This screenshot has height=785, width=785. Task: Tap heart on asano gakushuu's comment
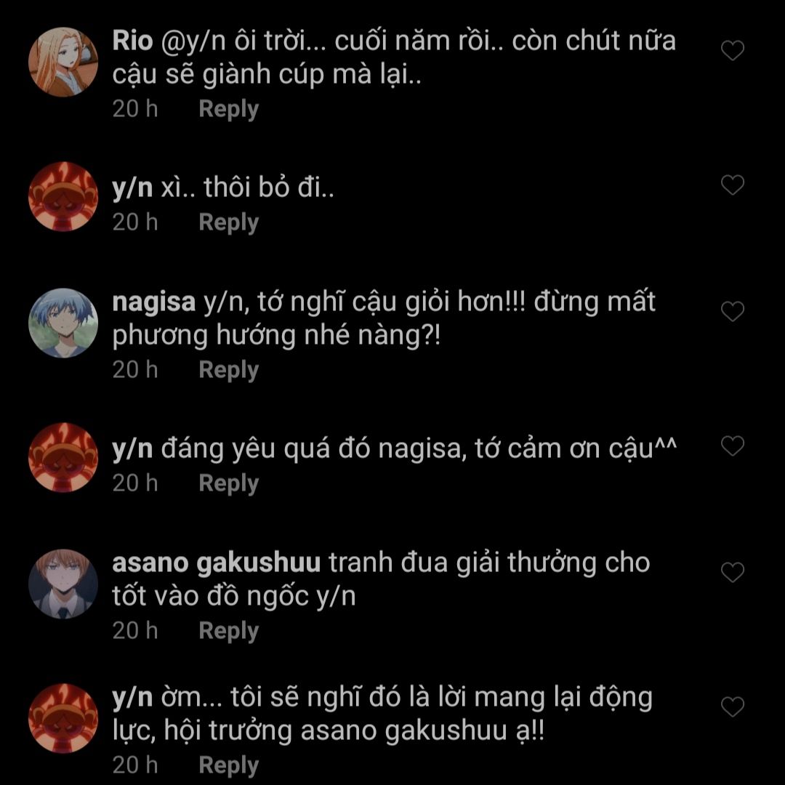pos(733,572)
